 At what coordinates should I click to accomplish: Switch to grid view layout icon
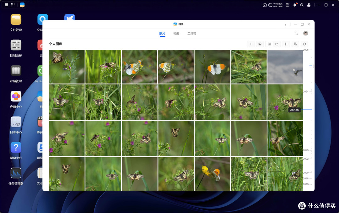pos(269,44)
